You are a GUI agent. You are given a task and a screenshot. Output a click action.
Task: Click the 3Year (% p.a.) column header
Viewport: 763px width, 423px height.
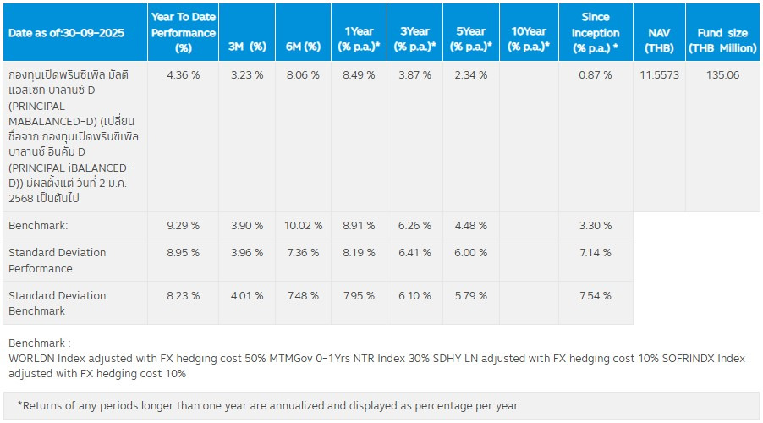pyautogui.click(x=414, y=39)
